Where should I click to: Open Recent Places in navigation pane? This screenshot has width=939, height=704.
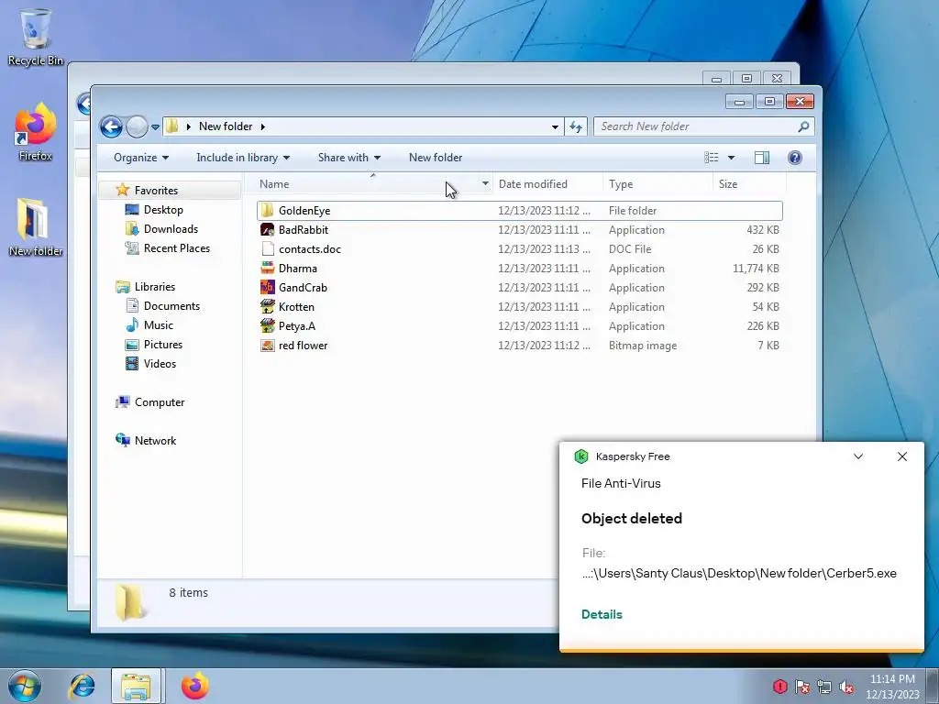tap(176, 247)
